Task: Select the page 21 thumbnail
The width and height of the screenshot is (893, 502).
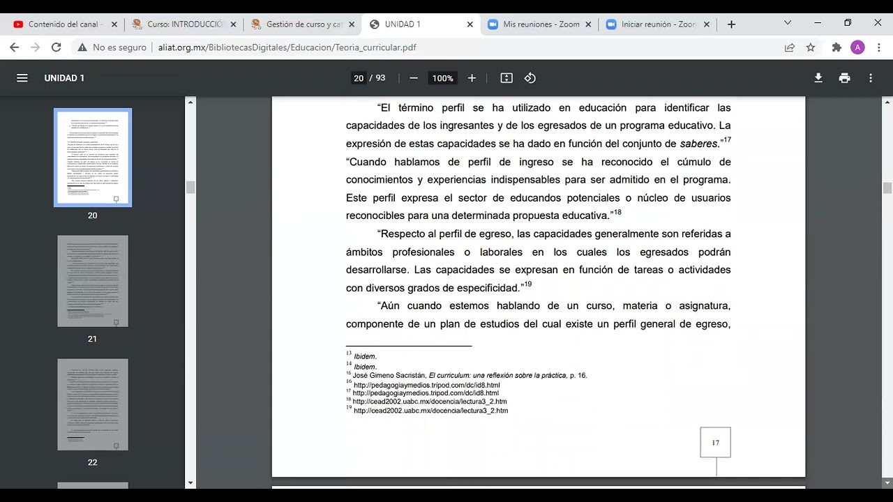Action: pos(92,281)
